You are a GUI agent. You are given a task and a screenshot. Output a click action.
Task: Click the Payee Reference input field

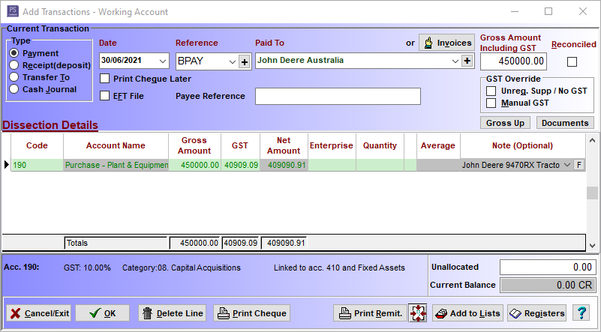pyautogui.click(x=338, y=96)
